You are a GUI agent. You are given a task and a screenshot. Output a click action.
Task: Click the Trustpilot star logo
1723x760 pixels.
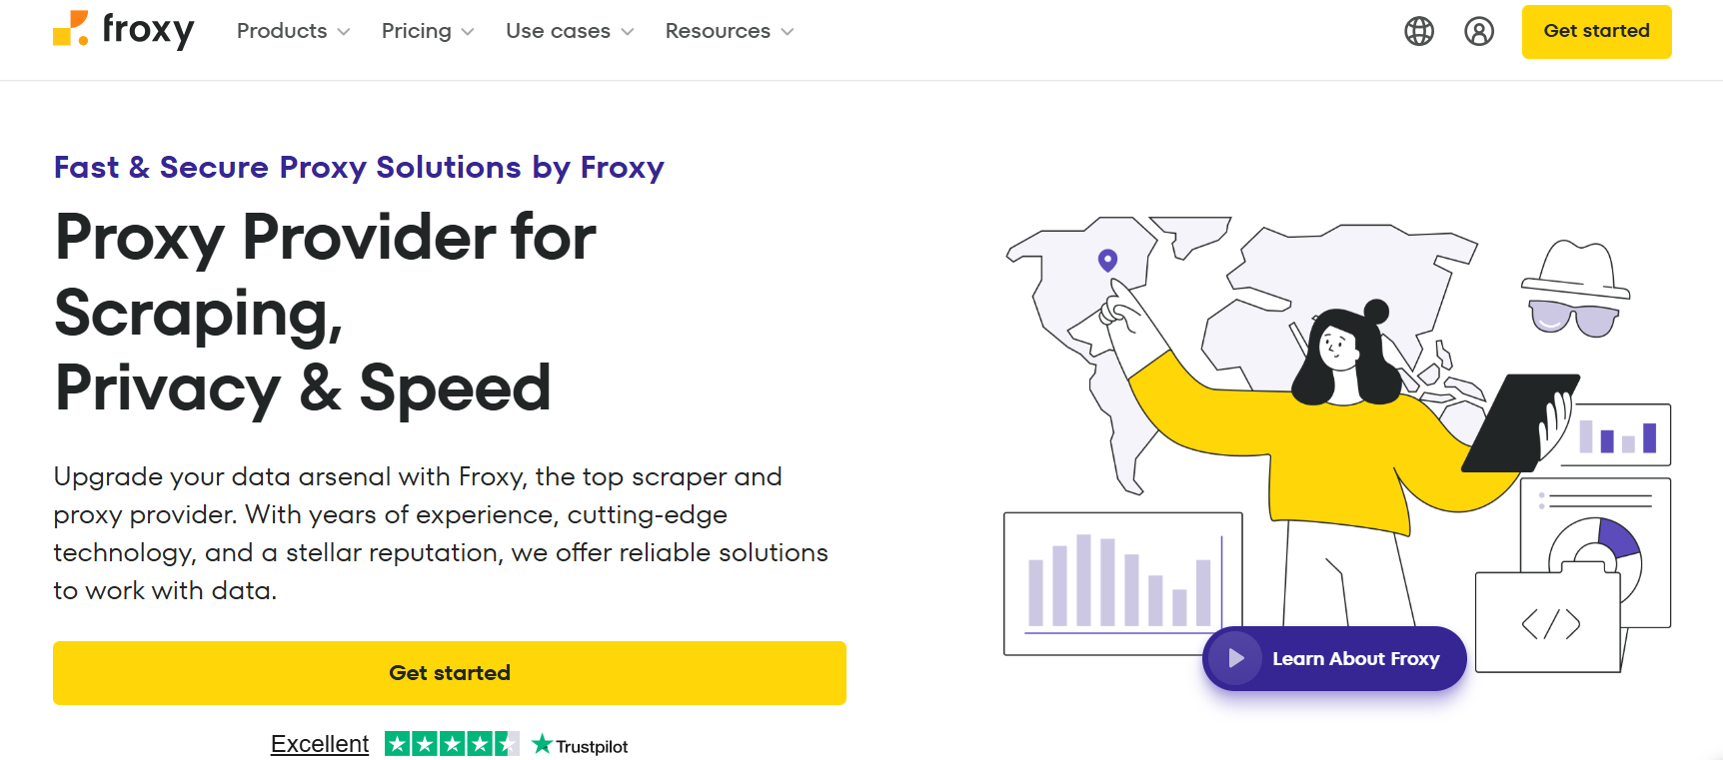click(x=543, y=744)
